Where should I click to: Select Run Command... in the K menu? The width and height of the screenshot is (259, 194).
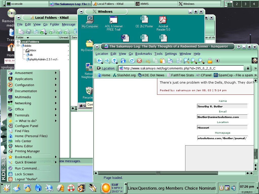pos(33,168)
